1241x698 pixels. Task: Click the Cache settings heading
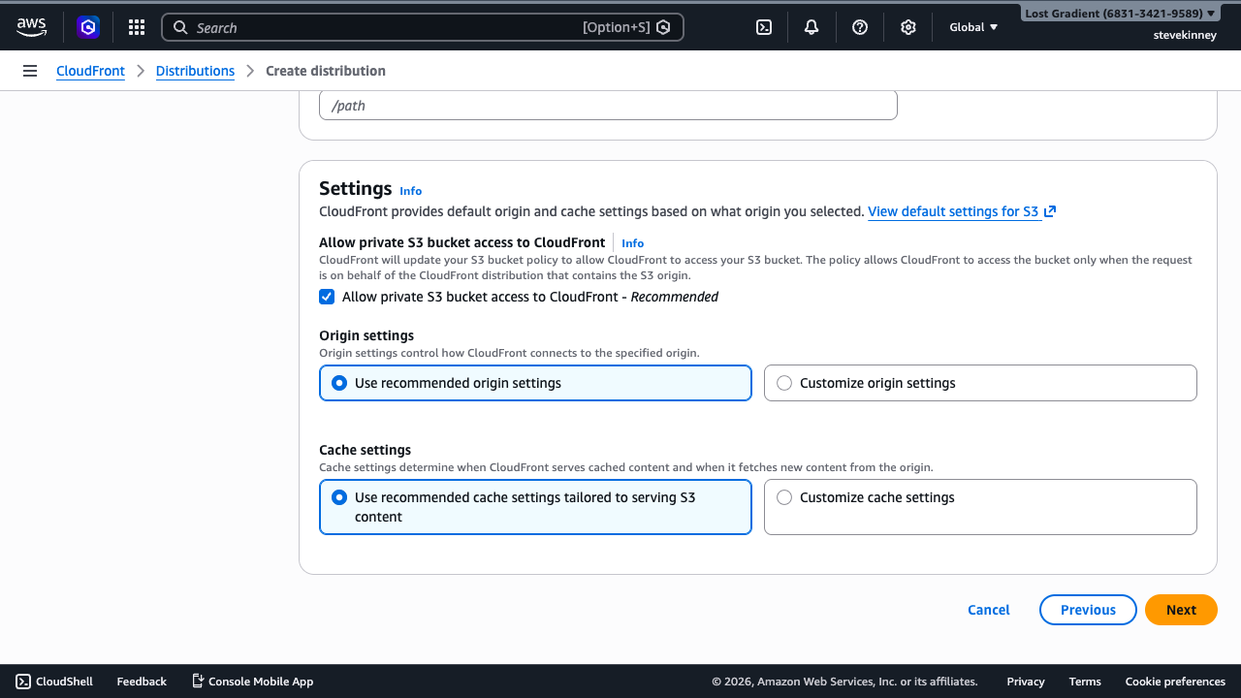coord(365,450)
